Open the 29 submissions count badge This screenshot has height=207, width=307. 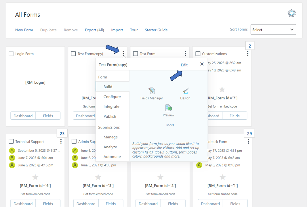coord(249,133)
